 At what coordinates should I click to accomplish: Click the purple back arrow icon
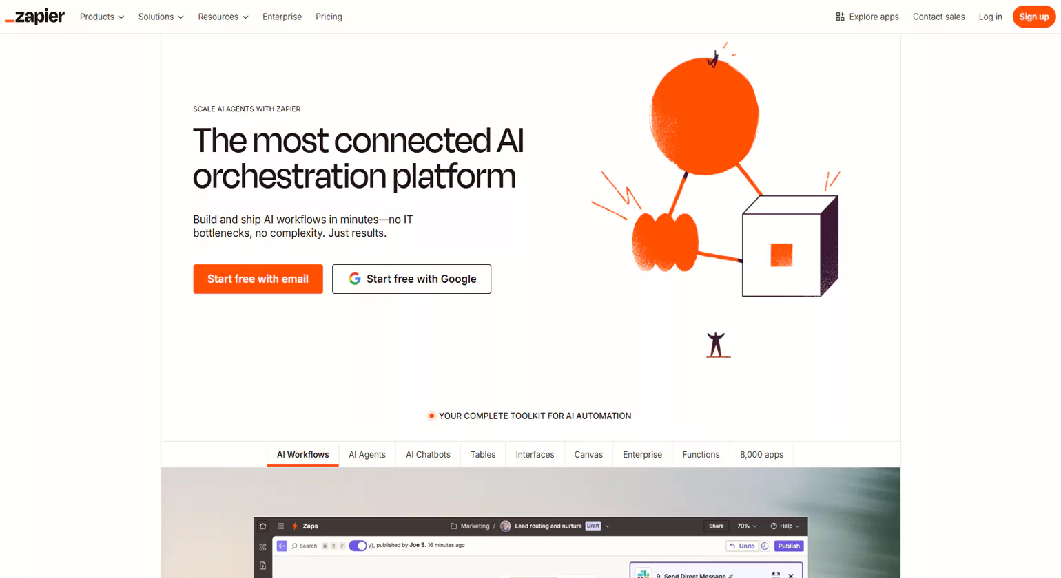click(x=282, y=546)
